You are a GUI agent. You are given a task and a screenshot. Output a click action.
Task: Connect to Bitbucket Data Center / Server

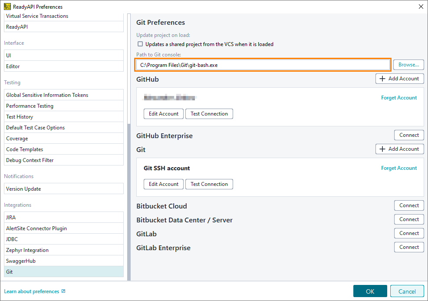(408, 219)
